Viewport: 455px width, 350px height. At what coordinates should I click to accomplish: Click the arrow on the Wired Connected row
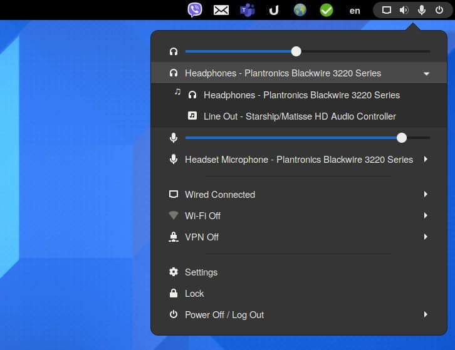(426, 194)
